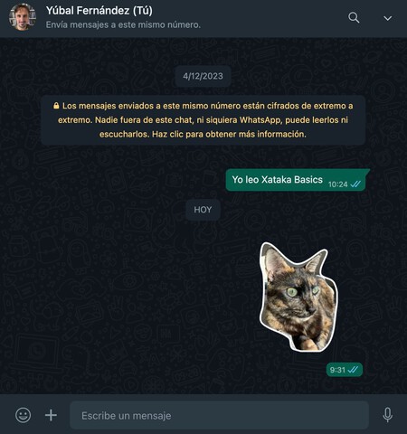The width and height of the screenshot is (407, 434).
Task: Open contact info via Yúbal Fernández name
Action: 99,11
